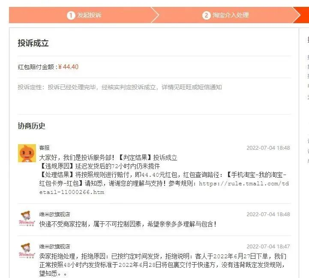Click the 协商历史 section heading
This screenshot has width=309, height=278.
[32, 126]
